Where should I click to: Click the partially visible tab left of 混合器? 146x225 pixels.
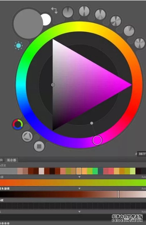coord(2,160)
